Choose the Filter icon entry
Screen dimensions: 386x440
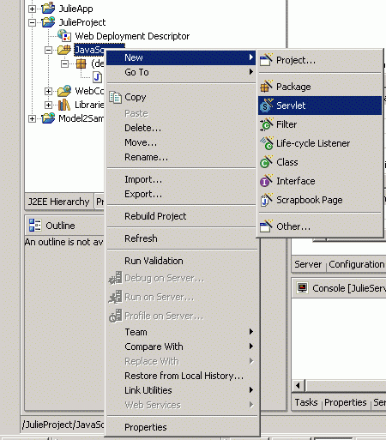(x=266, y=124)
